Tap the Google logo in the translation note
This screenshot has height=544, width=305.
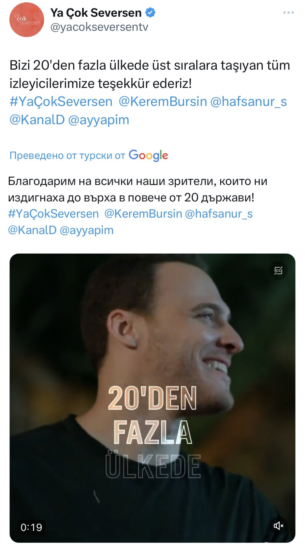pyautogui.click(x=148, y=155)
